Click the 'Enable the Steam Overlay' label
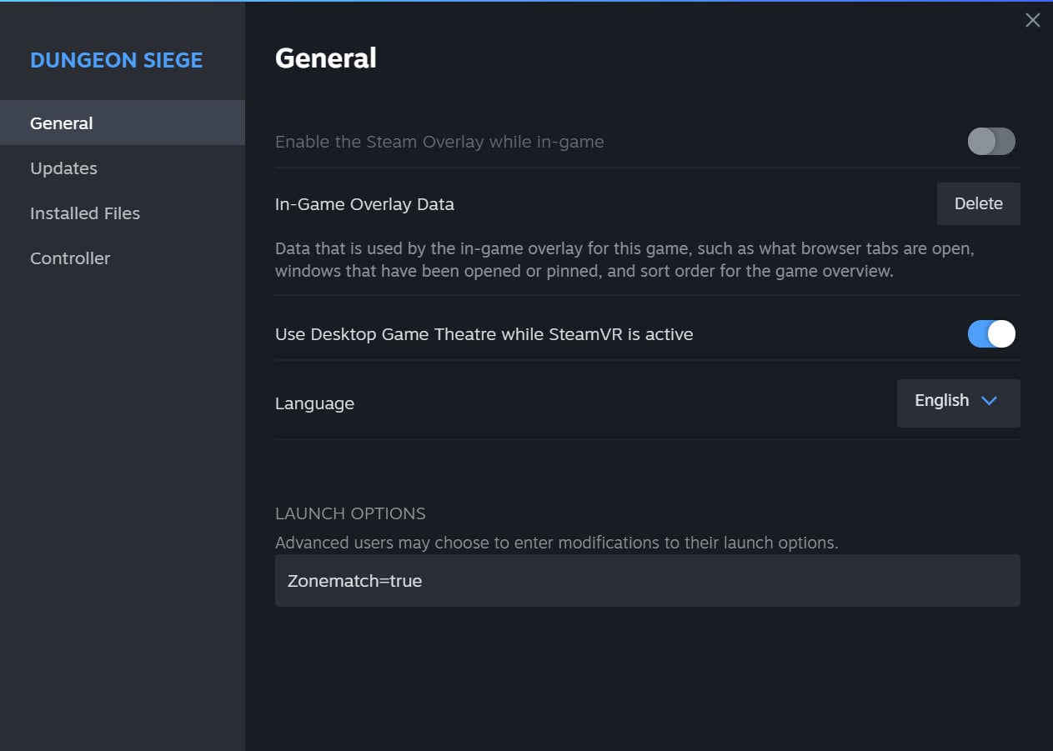Viewport: 1053px width, 751px height. coord(439,142)
